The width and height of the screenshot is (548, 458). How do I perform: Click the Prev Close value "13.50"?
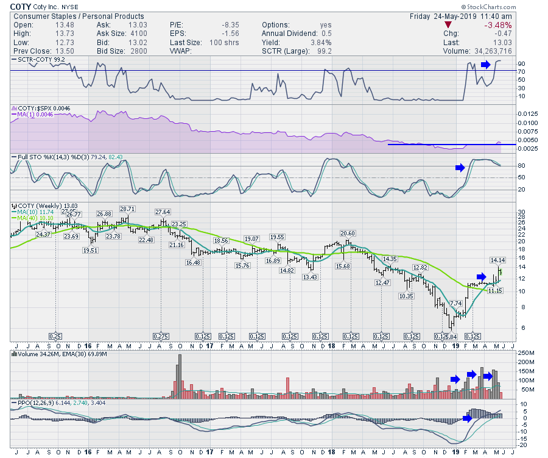tap(65, 51)
